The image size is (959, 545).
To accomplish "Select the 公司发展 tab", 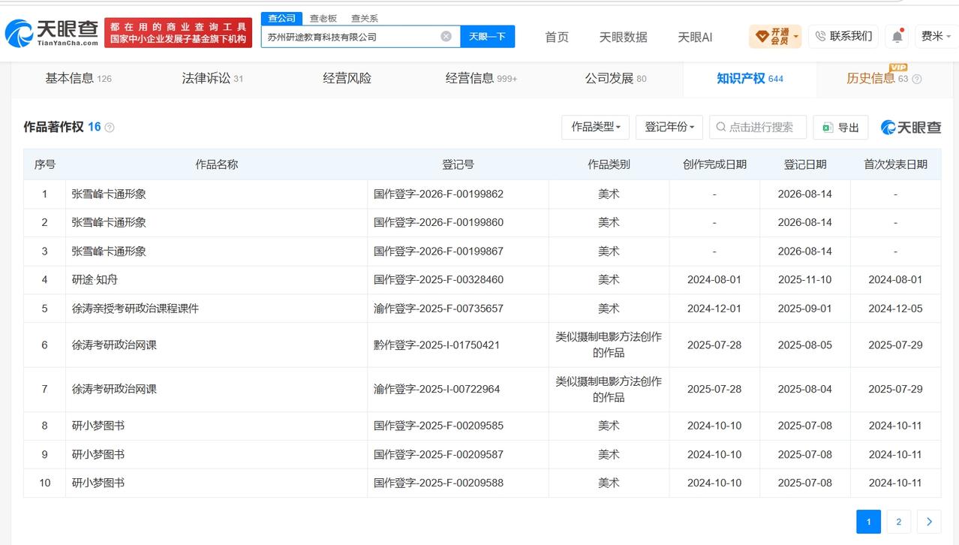I will (x=615, y=78).
